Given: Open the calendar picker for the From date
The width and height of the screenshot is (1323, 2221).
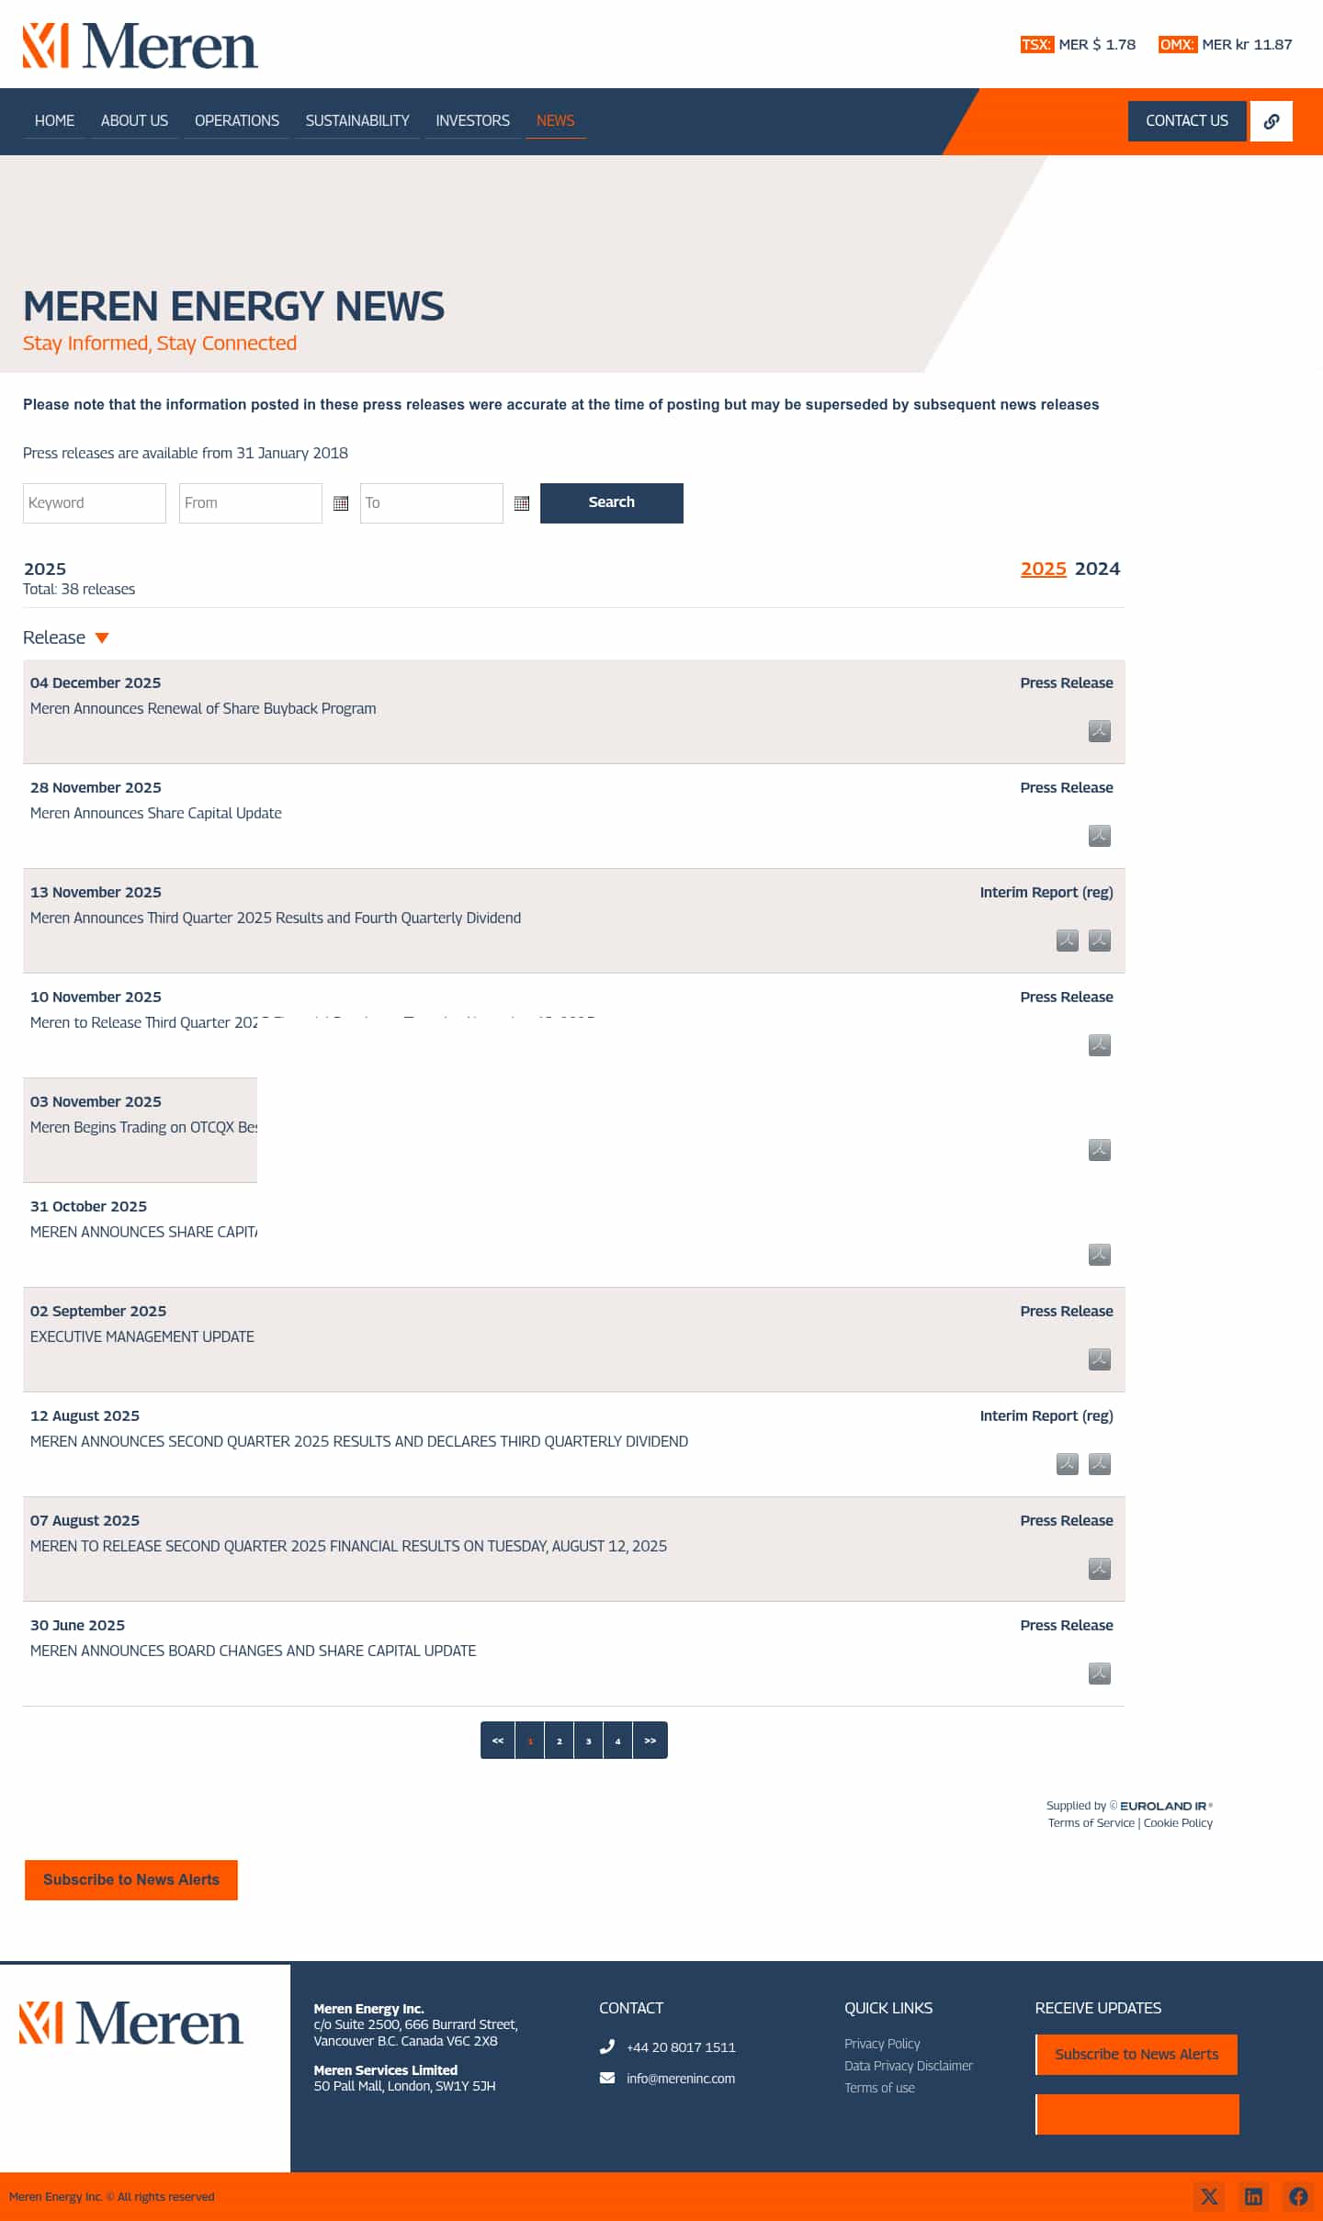Looking at the screenshot, I should pos(341,502).
